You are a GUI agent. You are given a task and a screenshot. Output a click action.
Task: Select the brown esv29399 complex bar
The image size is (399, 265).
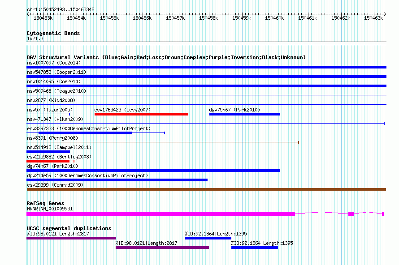tap(206, 189)
